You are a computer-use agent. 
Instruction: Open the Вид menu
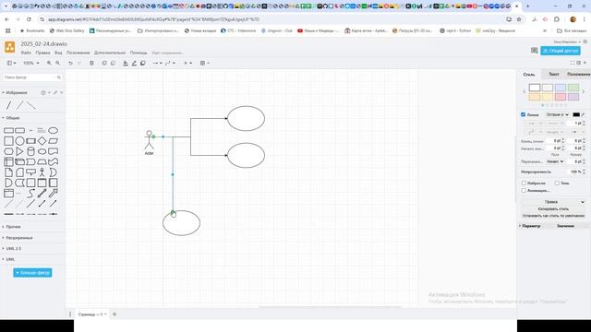click(58, 53)
